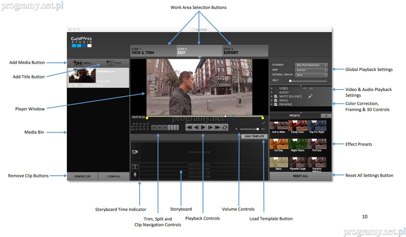Open presets settings gear icon
406x237 pixels.
(x=326, y=116)
